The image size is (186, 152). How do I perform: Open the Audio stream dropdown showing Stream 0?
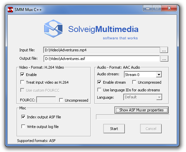pos(143,75)
